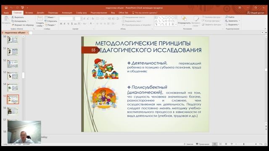
Task: Open the font name combo box
Action: (x=67, y=18)
